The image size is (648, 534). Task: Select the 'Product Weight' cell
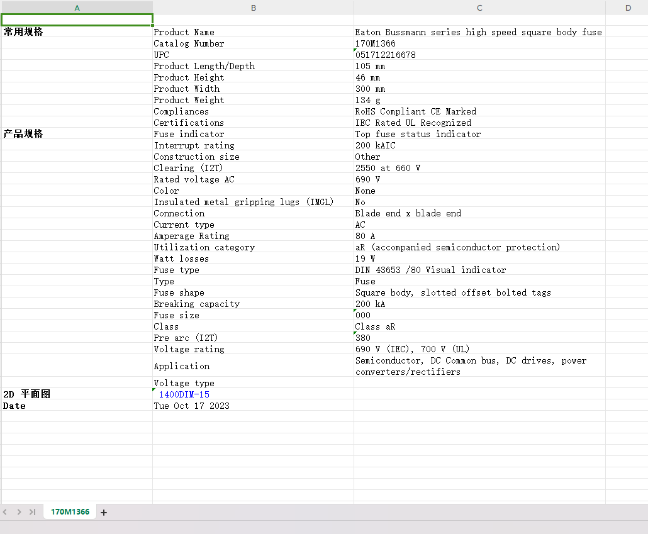click(254, 100)
